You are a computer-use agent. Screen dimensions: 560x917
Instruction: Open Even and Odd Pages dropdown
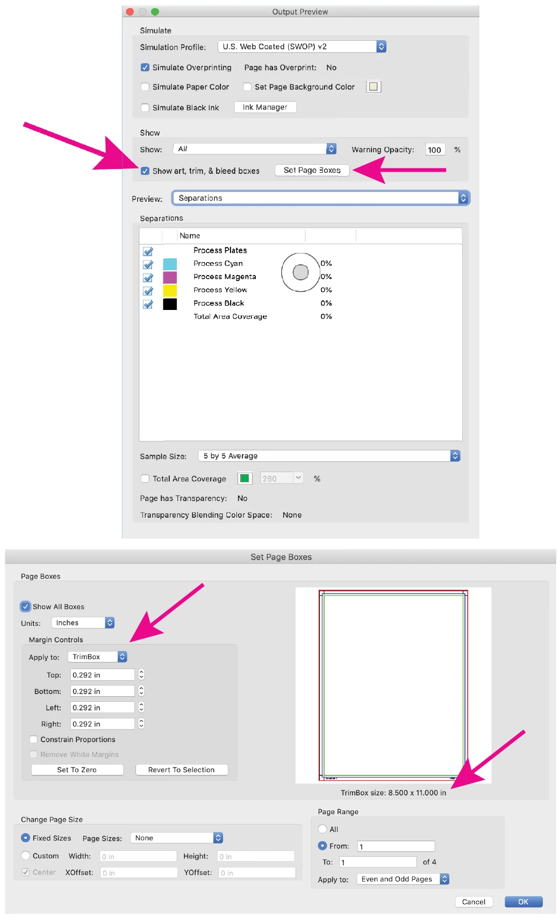[403, 879]
